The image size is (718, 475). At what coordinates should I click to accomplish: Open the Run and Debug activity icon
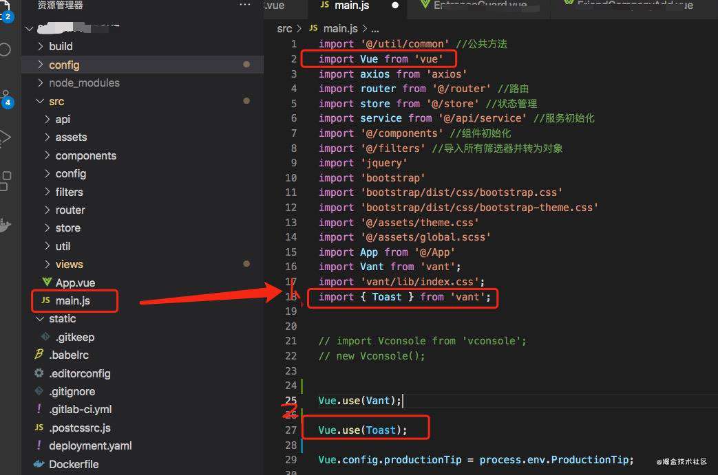[5, 137]
